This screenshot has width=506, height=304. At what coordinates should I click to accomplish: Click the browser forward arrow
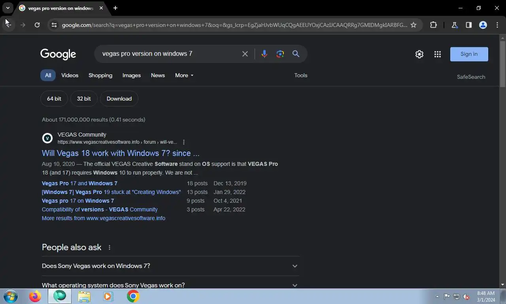click(23, 25)
